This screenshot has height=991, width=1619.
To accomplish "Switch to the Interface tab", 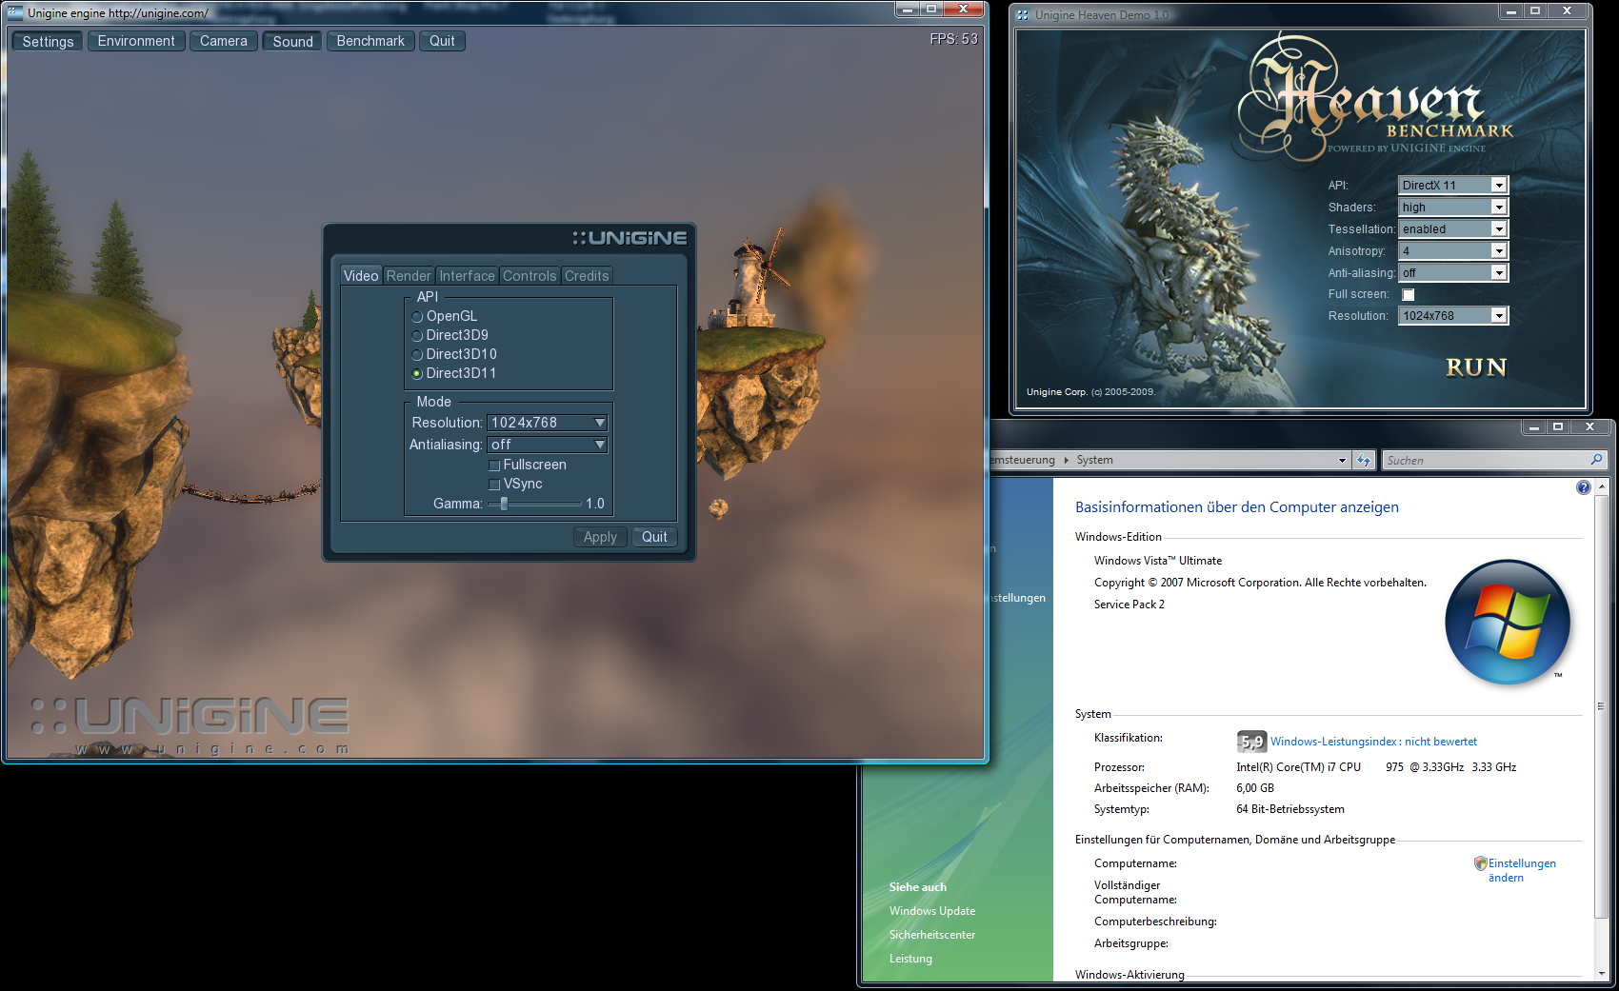I will pyautogui.click(x=467, y=276).
